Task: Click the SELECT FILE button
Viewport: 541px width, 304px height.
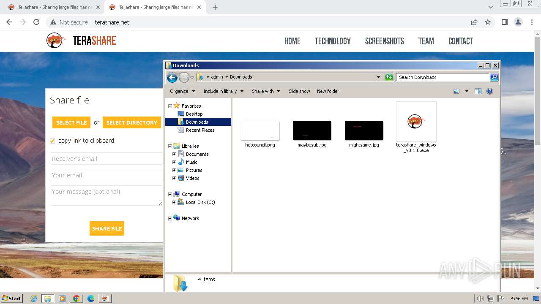Action: (71, 122)
